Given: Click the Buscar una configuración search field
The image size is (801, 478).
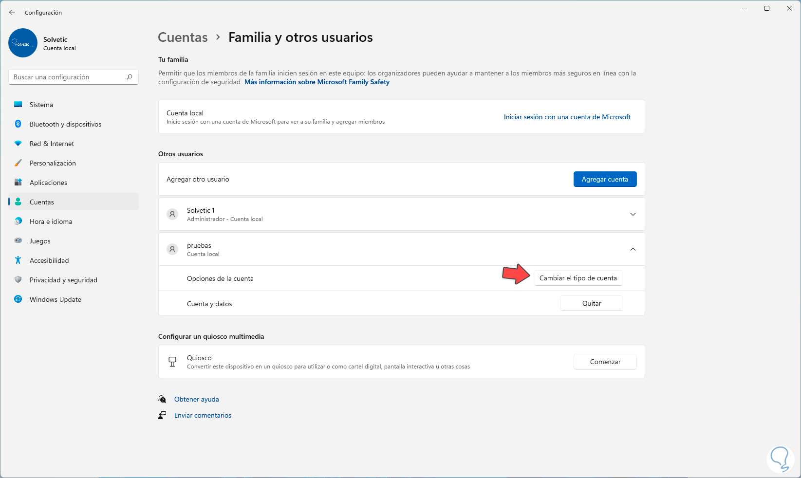Looking at the screenshot, I should 68,77.
